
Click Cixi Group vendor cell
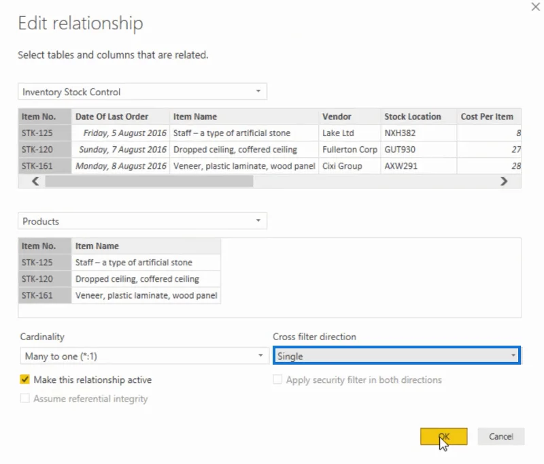pos(350,166)
